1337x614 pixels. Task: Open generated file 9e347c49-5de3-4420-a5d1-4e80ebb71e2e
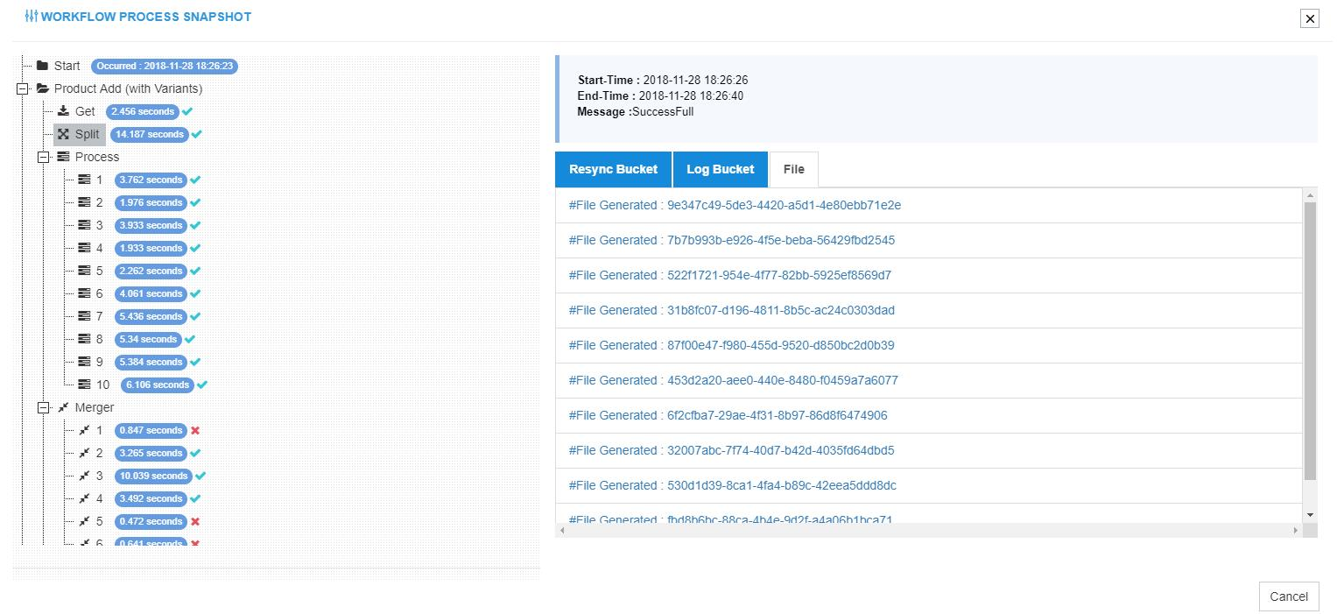[x=735, y=205]
